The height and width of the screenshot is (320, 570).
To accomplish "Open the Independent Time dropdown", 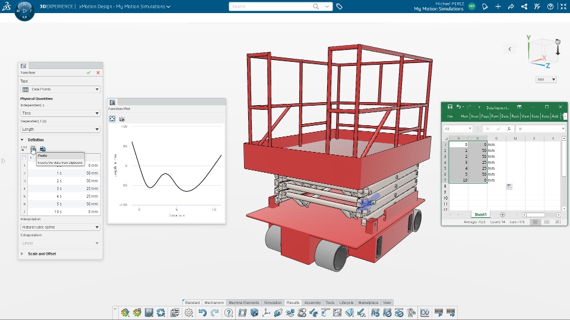I will click(61, 113).
